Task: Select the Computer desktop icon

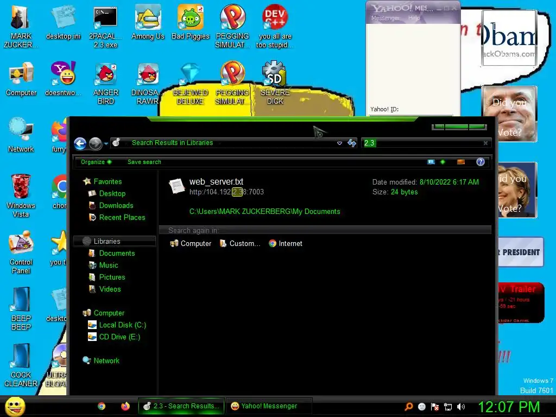Action: (21, 79)
